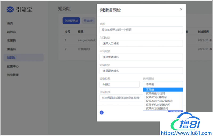Viewport: 213px width, 136px height.
Task: Click the blue question mark help icon
Action: (x=101, y=113)
